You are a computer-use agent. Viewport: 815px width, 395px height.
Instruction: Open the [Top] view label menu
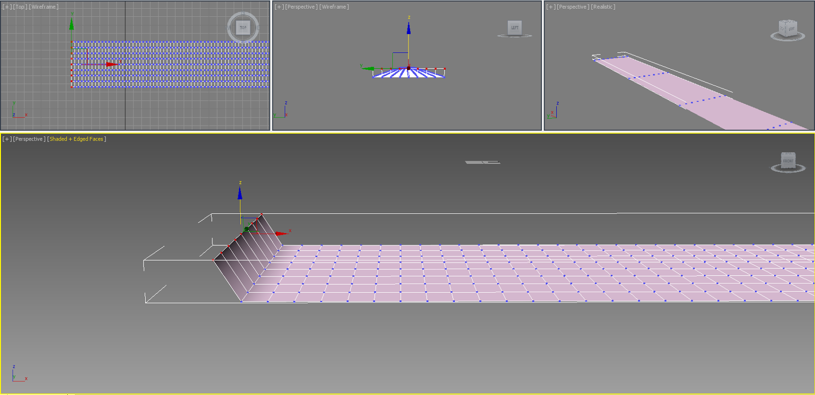[x=20, y=7]
